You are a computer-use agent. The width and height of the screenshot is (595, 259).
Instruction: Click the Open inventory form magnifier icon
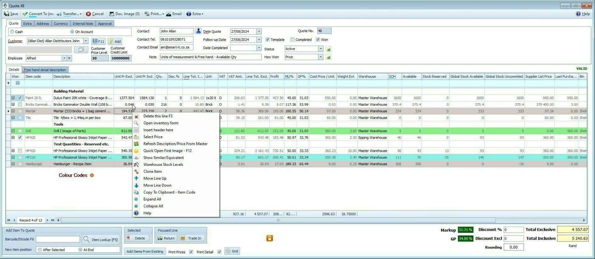pyautogui.click(x=136, y=123)
